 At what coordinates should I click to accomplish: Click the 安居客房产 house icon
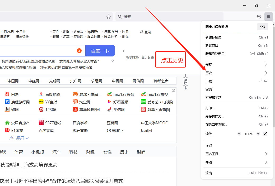click(7, 123)
